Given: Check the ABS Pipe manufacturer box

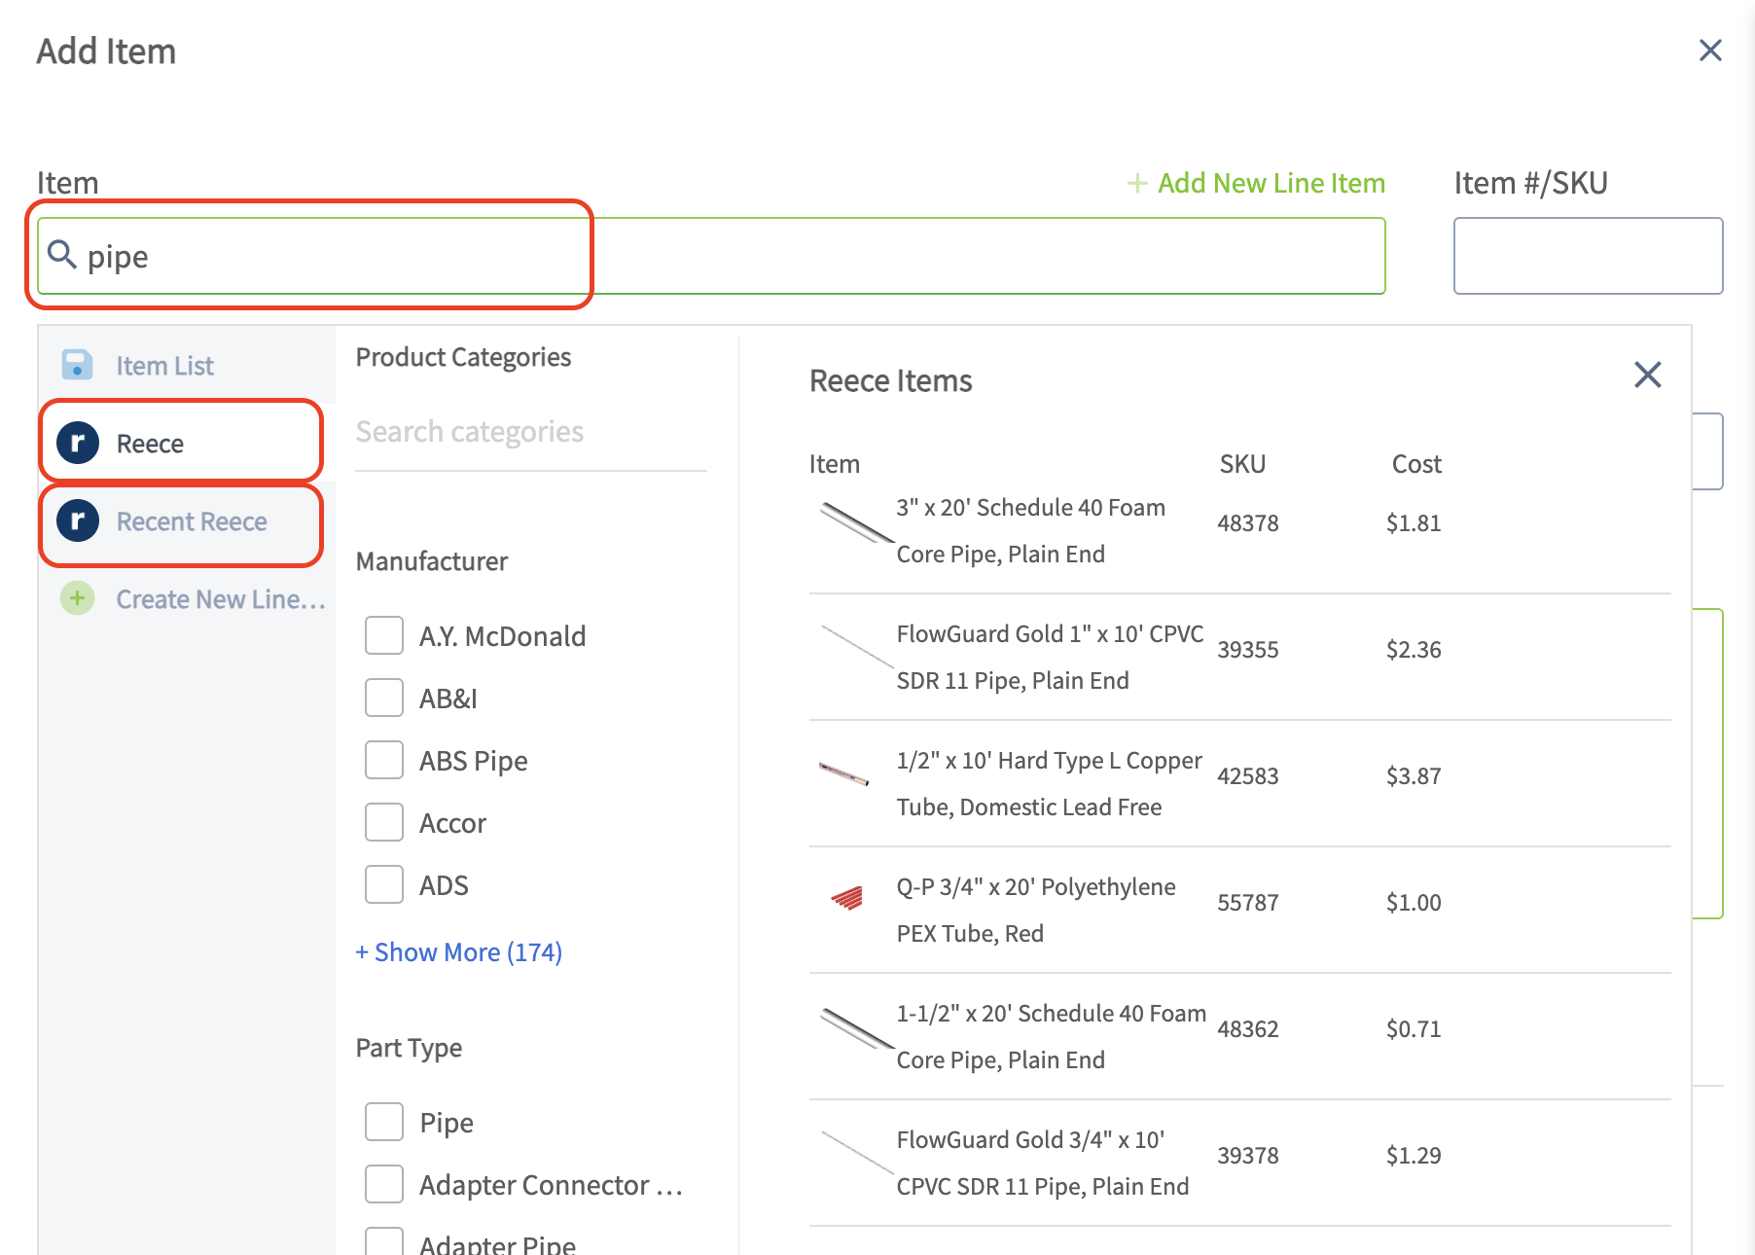Looking at the screenshot, I should pyautogui.click(x=384, y=760).
